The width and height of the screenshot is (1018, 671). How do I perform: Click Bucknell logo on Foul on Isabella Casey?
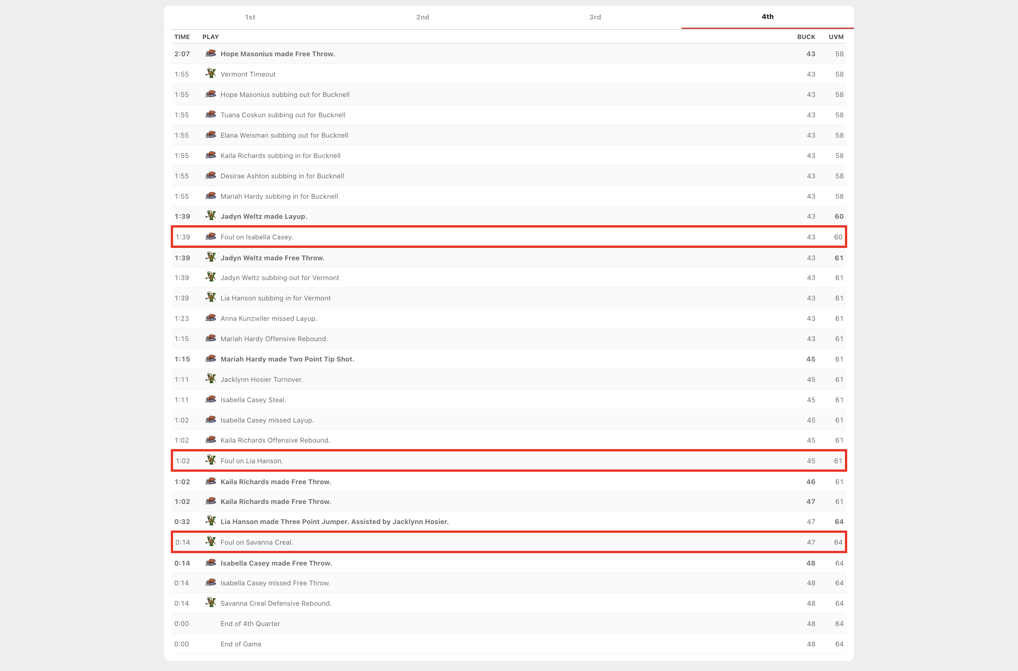pos(210,237)
